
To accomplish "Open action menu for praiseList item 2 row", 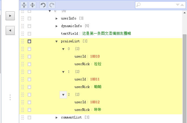I will click(29, 95).
